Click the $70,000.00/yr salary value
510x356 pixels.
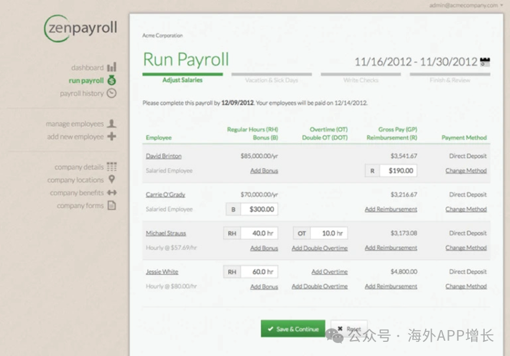[259, 195]
